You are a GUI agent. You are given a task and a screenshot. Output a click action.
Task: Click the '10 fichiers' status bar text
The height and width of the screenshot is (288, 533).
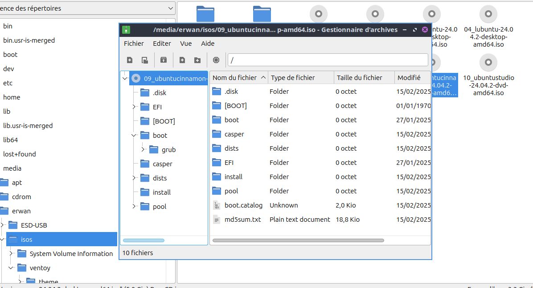pos(138,253)
